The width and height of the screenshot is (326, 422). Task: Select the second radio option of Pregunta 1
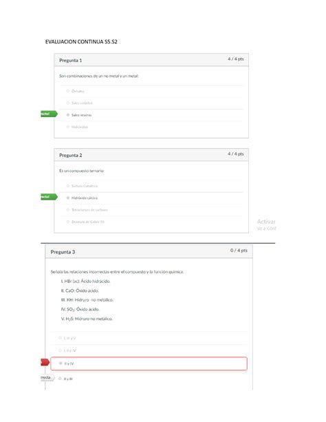[x=68, y=103]
